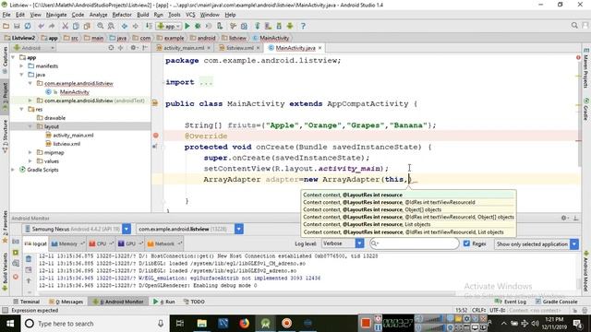The height and width of the screenshot is (332, 591).
Task: Click the Save All toolbar icon
Action: pyautogui.click(x=17, y=26)
